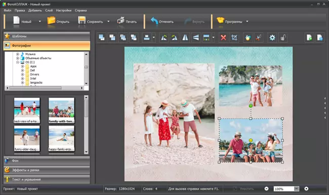Viewport: 329px width, 195px height.
Task: Click the page icon at toolbar's far right
Action: point(320,37)
